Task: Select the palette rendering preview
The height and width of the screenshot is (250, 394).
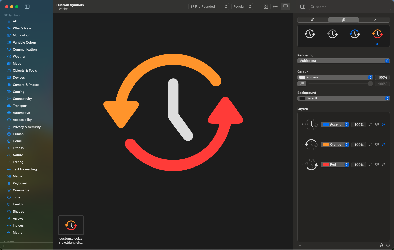Action: 355,34
